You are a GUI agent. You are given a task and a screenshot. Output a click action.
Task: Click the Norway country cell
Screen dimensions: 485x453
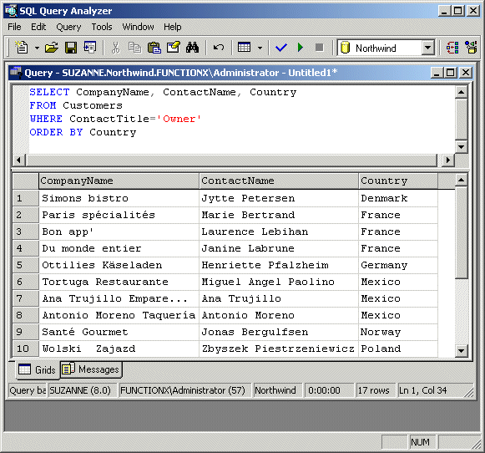point(398,332)
